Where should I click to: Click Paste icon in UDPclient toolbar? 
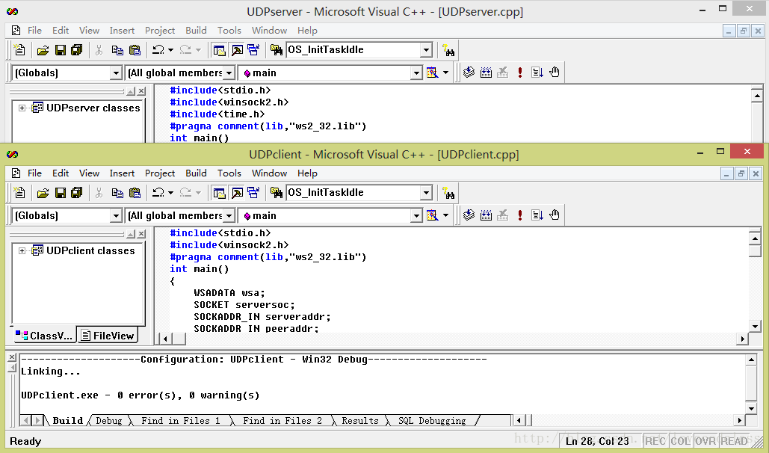tap(135, 193)
